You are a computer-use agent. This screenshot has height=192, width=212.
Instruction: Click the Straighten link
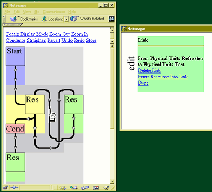37,40
